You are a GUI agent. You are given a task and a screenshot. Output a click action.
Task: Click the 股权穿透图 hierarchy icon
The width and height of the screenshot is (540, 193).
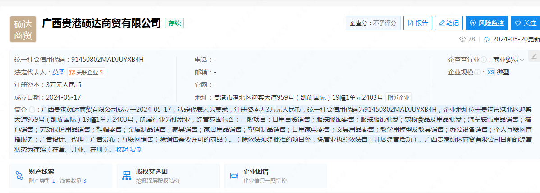click(x=127, y=176)
